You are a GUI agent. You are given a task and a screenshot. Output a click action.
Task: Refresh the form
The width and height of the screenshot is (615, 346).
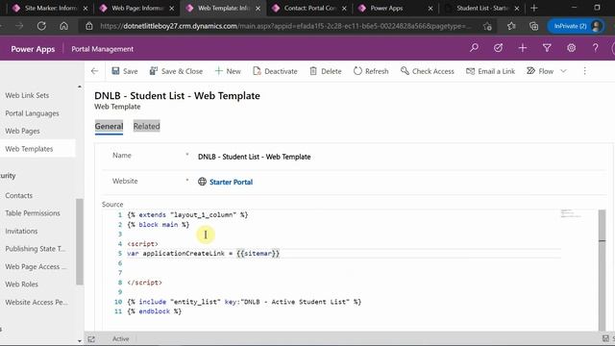click(x=371, y=71)
